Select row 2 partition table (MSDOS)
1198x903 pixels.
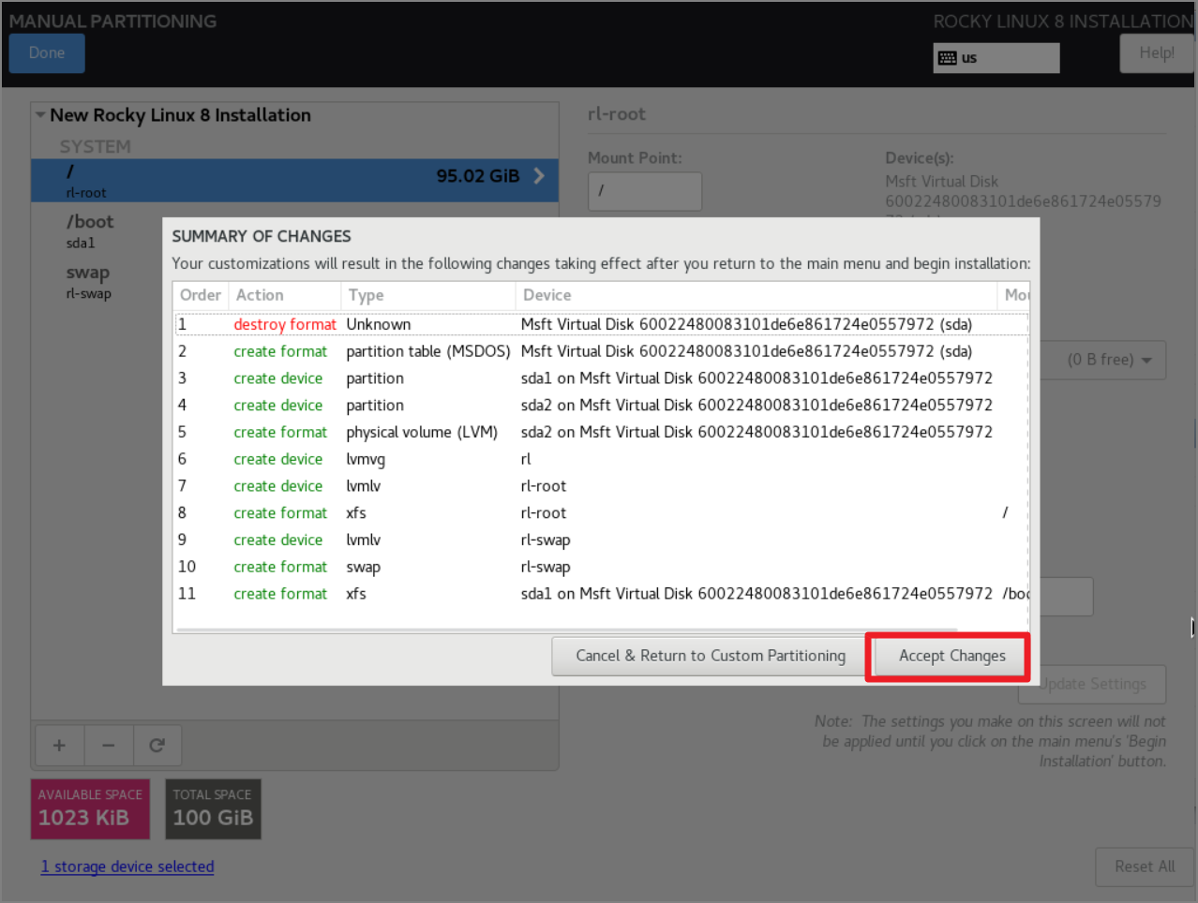pyautogui.click(x=601, y=351)
